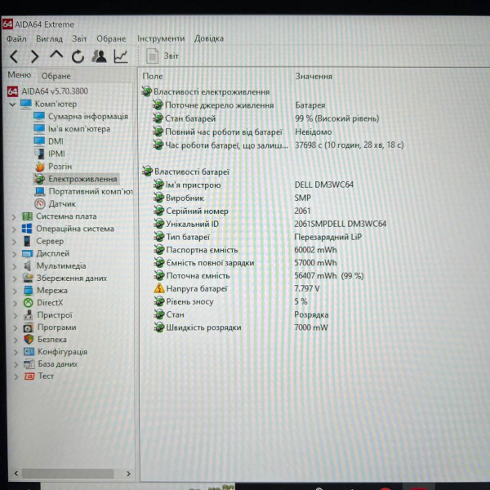Expand the Сервер node

[15, 242]
